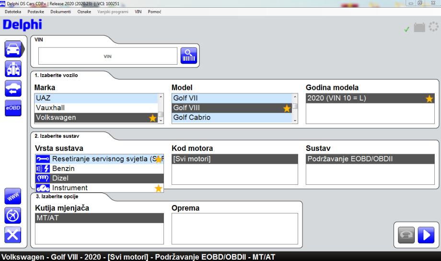This screenshot has width=441, height=261.
Task: Select Benzin system type
Action: tap(99, 169)
